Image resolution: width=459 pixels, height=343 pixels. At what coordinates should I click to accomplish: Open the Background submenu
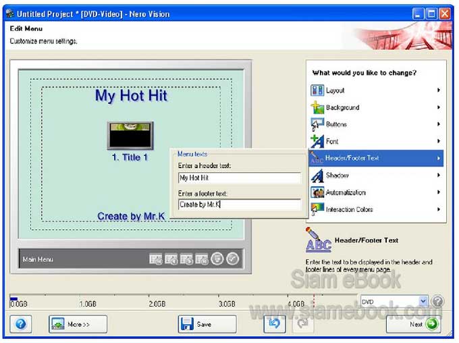(376, 107)
